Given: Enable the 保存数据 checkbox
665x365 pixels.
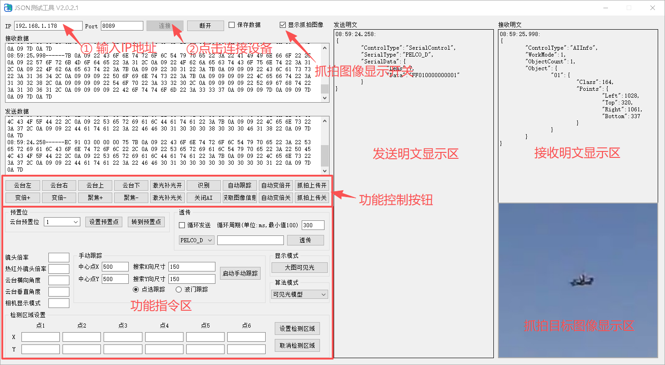Looking at the screenshot, I should point(232,25).
